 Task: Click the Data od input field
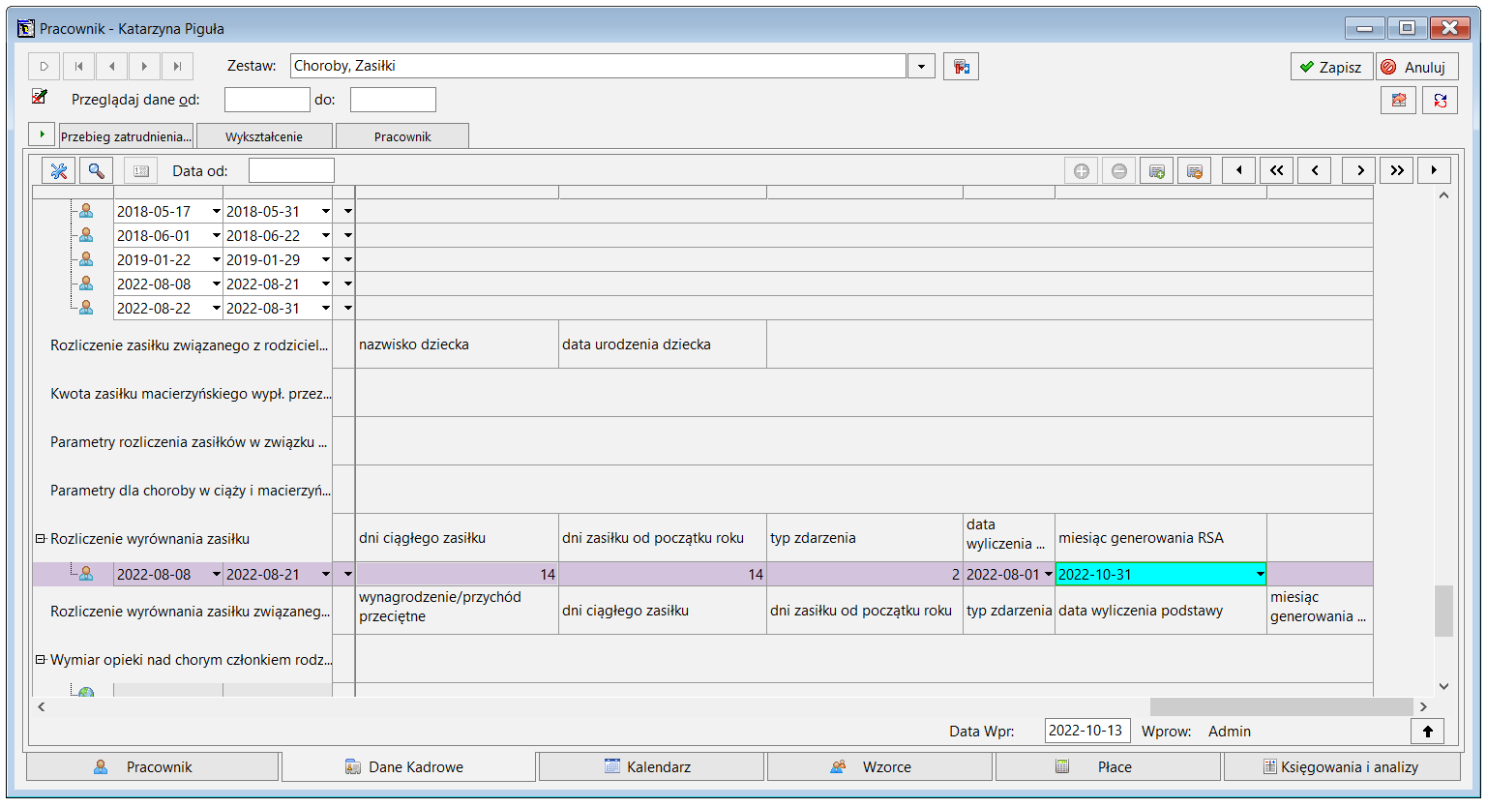[291, 171]
